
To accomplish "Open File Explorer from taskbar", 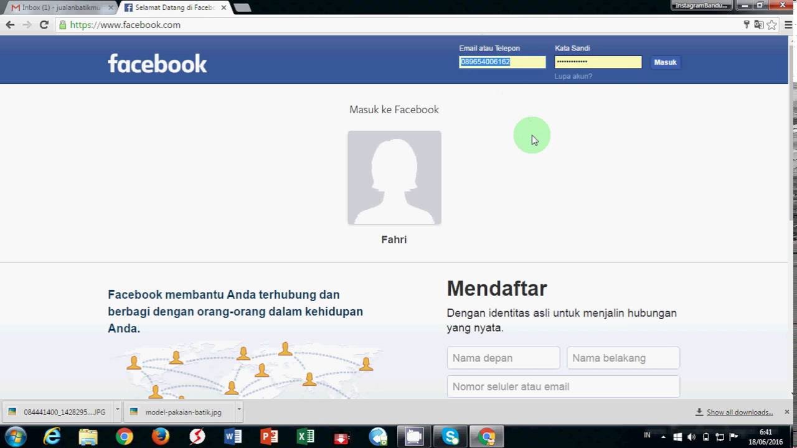I will pyautogui.click(x=88, y=437).
